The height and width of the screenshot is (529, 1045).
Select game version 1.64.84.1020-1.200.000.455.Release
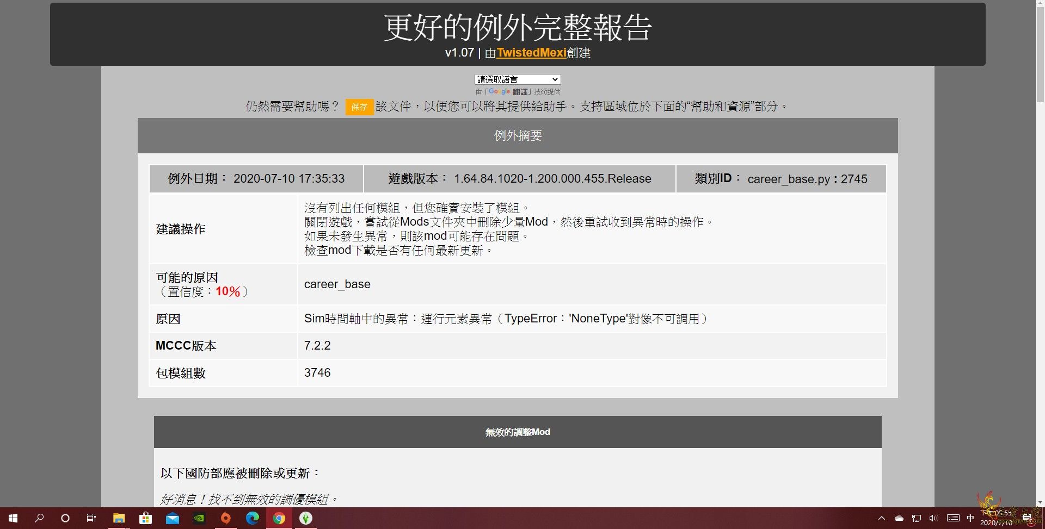[552, 178]
